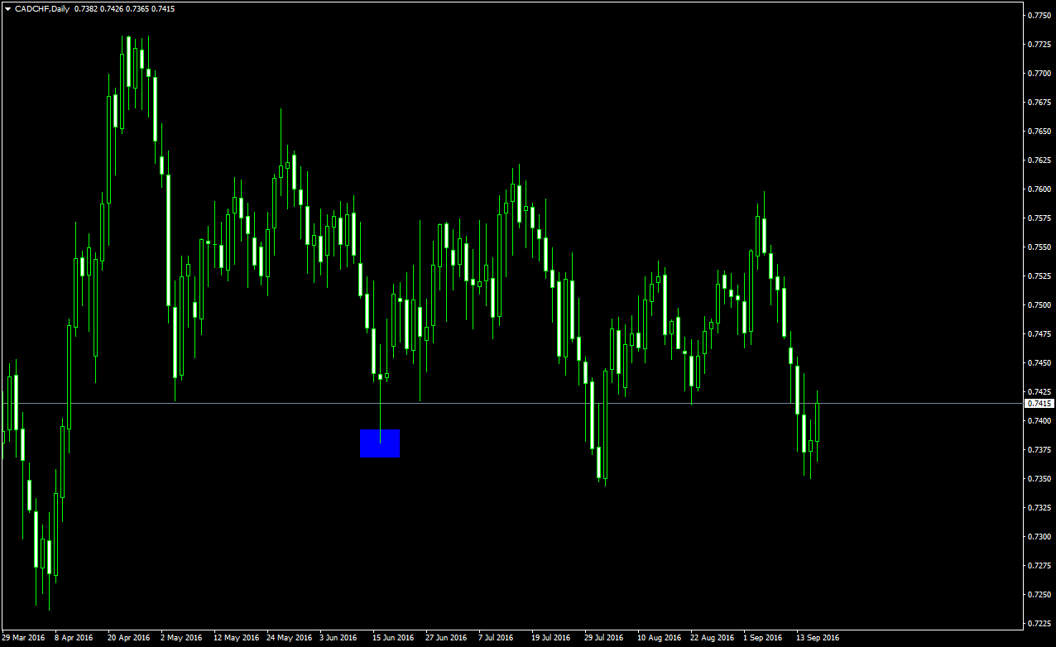This screenshot has width=1056, height=647.
Task: Click the 0.7400 price axis label
Action: click(x=1039, y=421)
